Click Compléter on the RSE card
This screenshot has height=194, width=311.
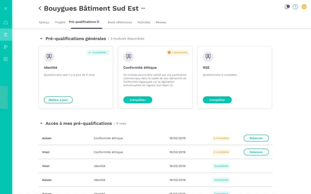[217, 100]
